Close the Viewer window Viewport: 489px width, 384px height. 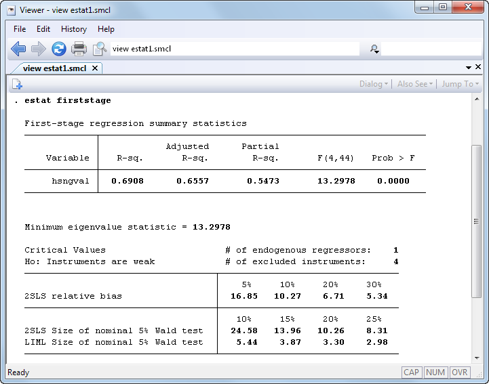point(468,7)
